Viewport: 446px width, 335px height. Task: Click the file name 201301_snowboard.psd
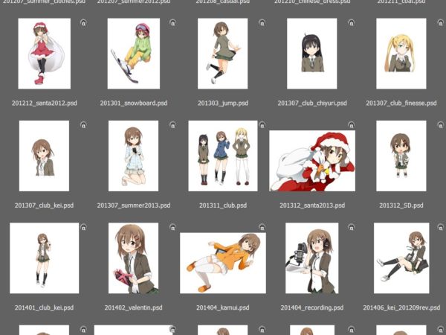click(x=134, y=103)
